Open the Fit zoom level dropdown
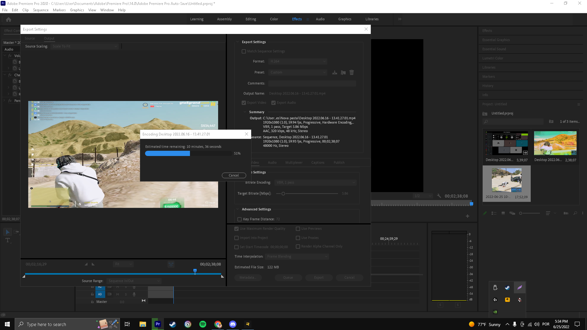Screen dimensions: 587x330 [123, 264]
